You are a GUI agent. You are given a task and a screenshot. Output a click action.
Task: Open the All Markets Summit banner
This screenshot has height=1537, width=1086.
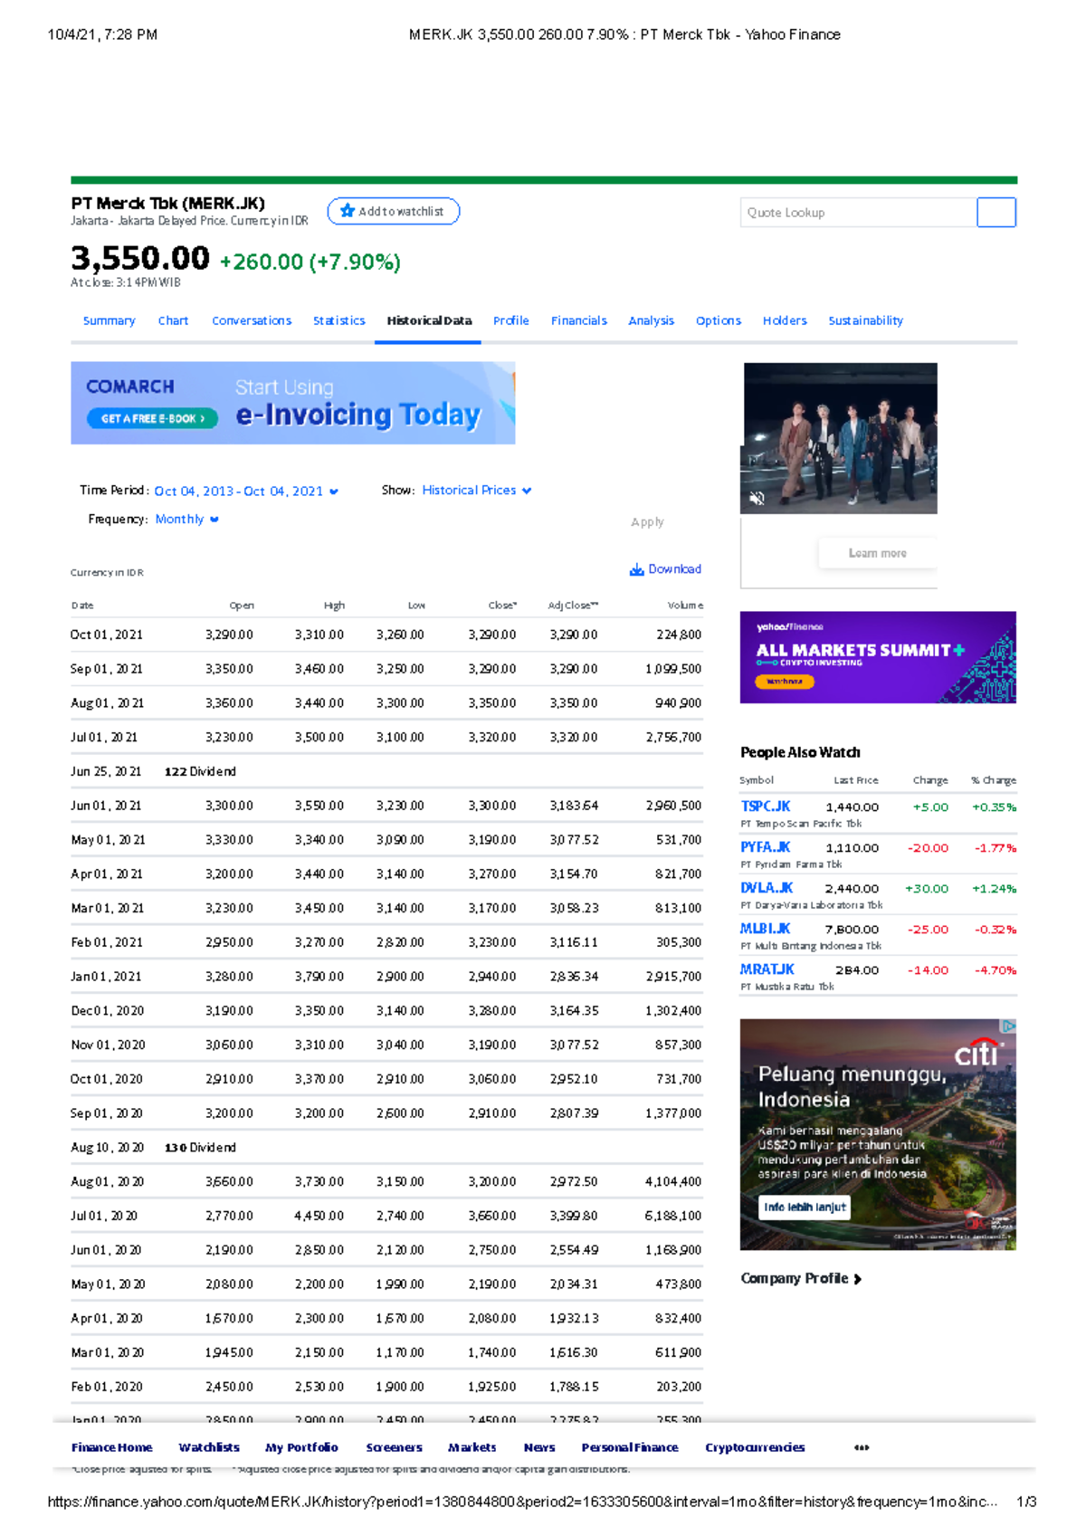pos(878,657)
